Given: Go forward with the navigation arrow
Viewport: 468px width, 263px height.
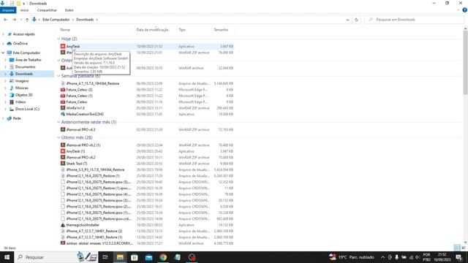Looking at the screenshot, I should click(x=14, y=20).
